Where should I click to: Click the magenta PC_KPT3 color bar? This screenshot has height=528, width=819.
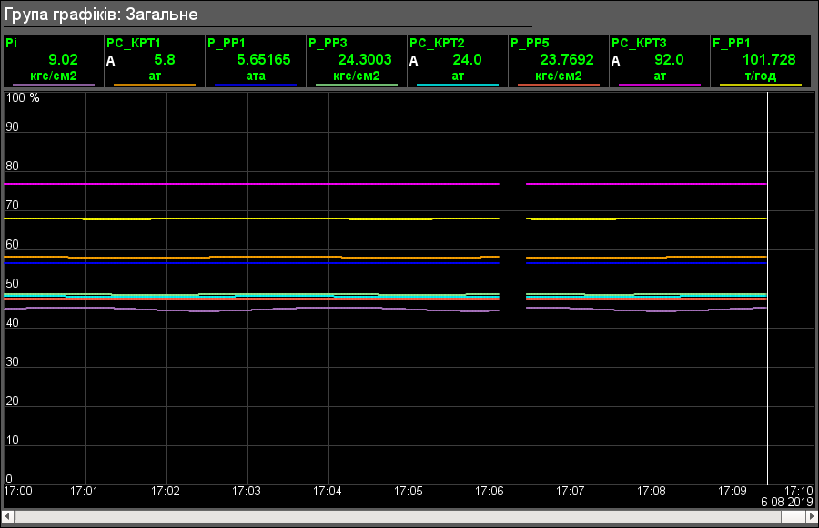(660, 85)
